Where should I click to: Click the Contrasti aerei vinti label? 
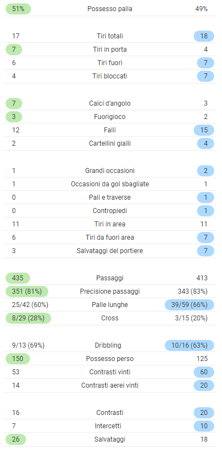pyautogui.click(x=110, y=385)
